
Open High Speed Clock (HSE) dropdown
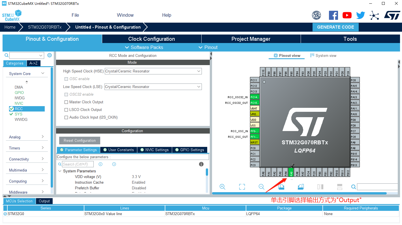tap(153, 71)
